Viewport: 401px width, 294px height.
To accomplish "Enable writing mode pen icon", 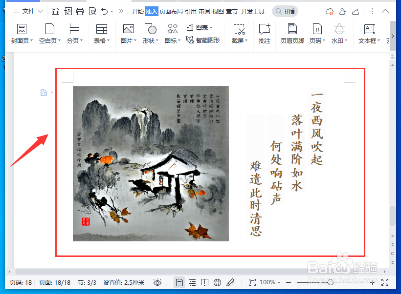I will (230, 282).
